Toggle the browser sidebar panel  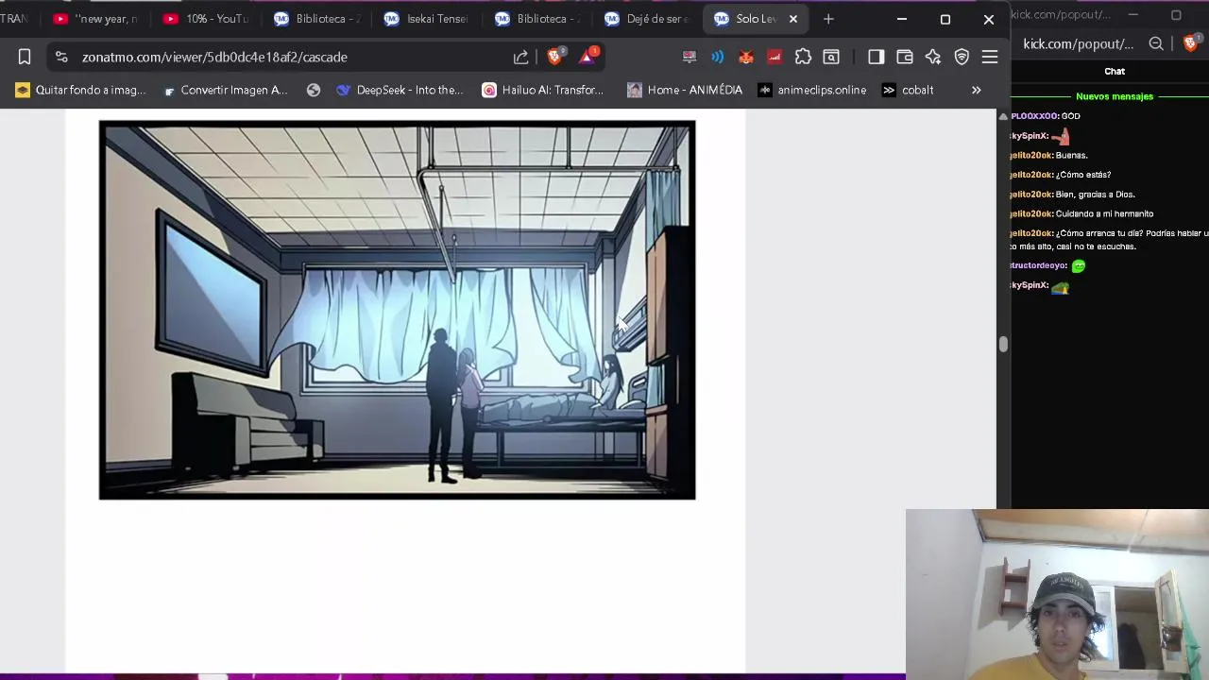[x=876, y=58]
